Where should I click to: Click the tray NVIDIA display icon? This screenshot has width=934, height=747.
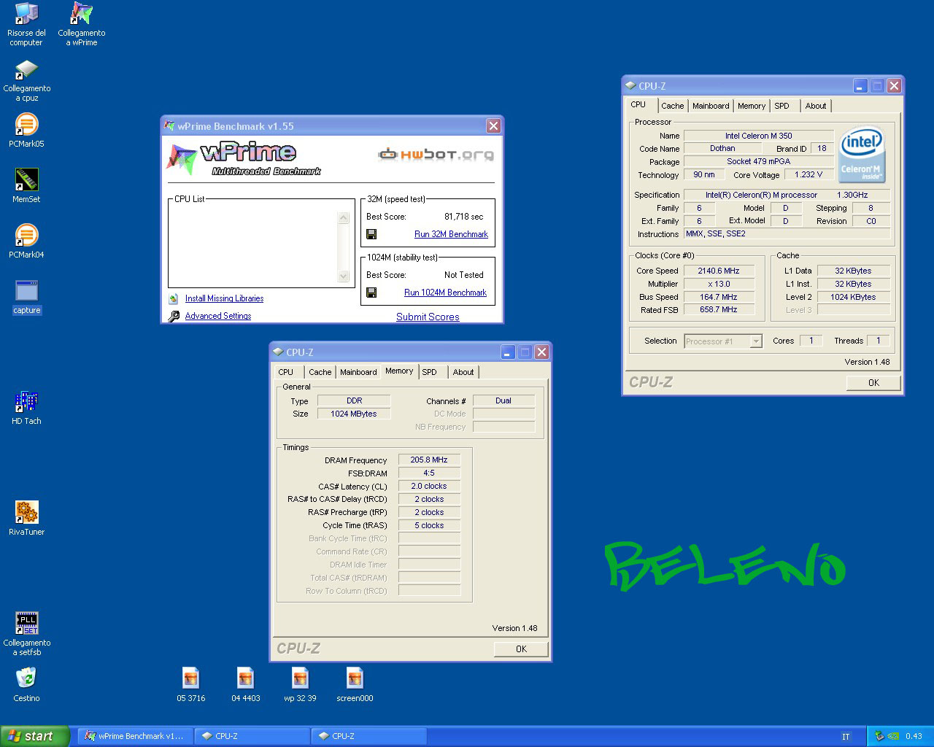coord(894,736)
